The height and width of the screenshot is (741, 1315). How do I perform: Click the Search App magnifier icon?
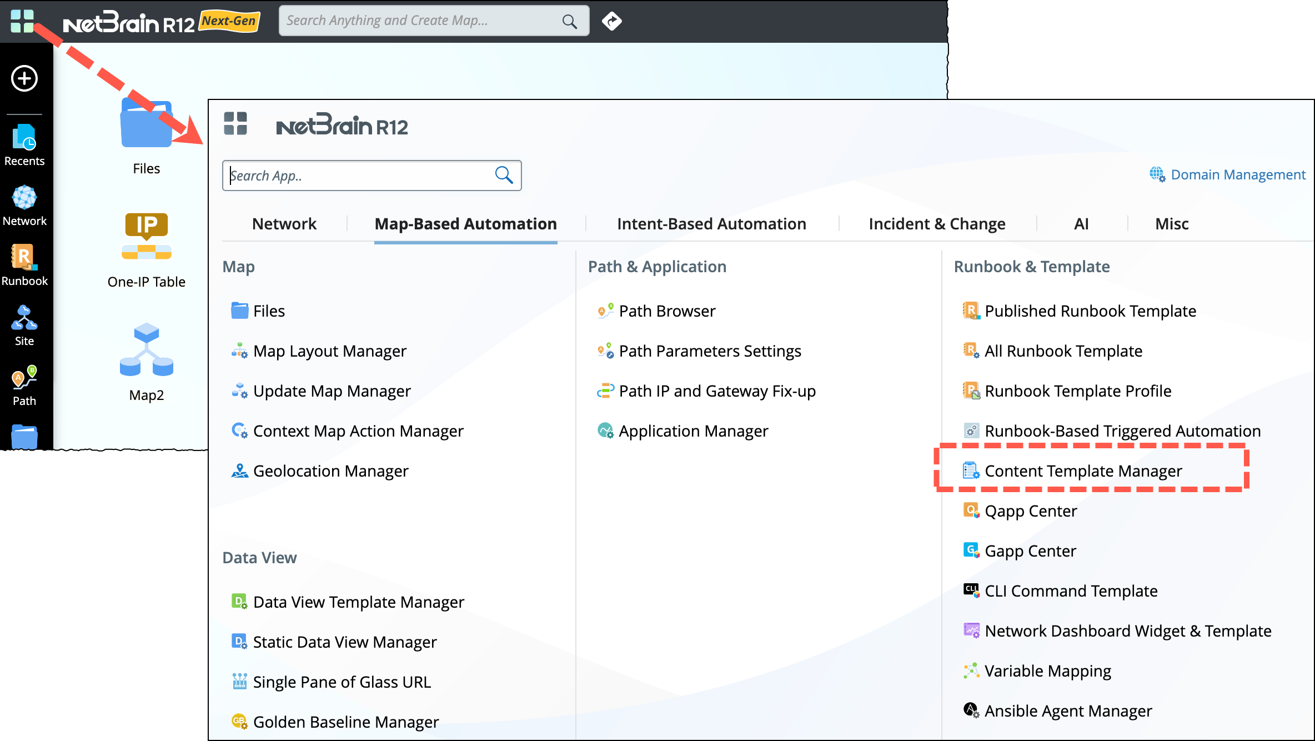504,176
